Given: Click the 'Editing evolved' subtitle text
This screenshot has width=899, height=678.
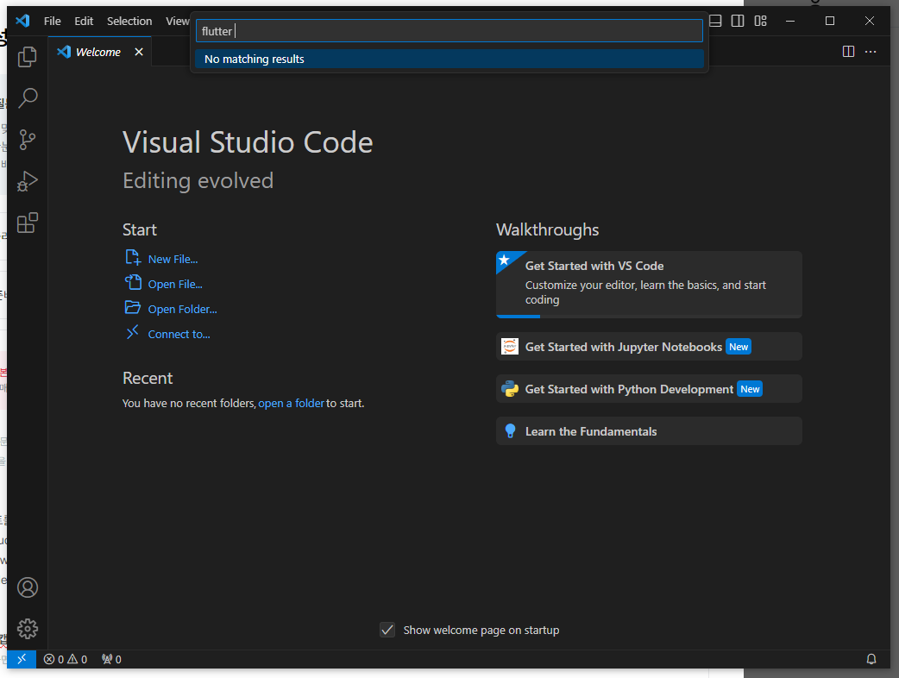Looking at the screenshot, I should [198, 181].
